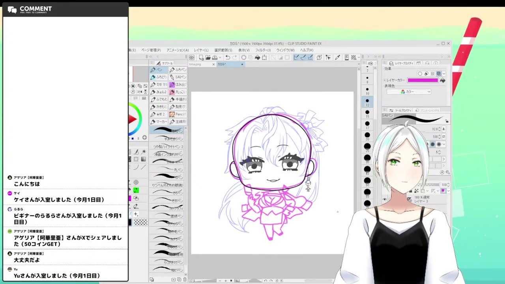This screenshot has width=505, height=284.
Task: Select the ふちどり sub tool
Action: click(159, 77)
